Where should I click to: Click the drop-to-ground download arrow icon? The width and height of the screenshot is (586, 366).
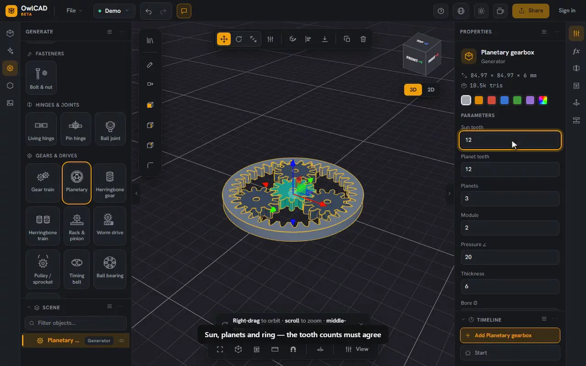(325, 39)
